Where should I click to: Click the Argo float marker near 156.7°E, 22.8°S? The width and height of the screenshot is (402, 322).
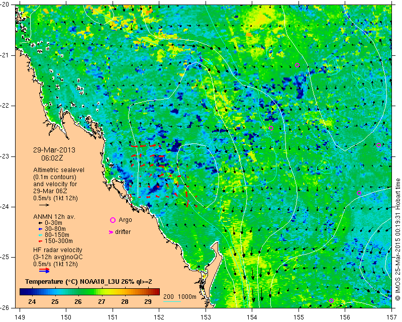(378, 145)
